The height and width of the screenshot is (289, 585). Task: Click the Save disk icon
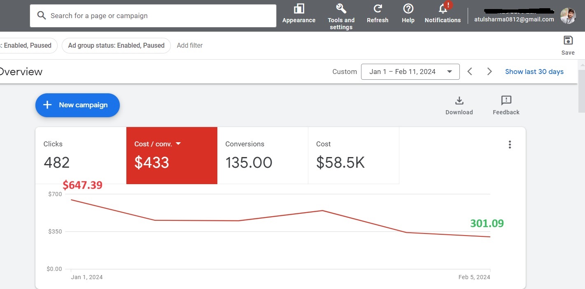pos(568,40)
